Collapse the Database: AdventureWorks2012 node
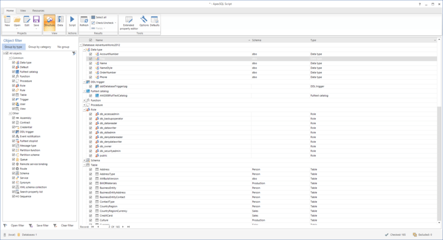The width and height of the screenshot is (443, 240). point(81,45)
